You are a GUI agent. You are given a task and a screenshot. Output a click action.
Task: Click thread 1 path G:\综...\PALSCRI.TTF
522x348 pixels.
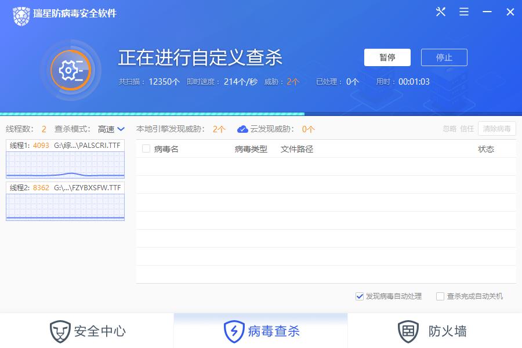(87, 145)
